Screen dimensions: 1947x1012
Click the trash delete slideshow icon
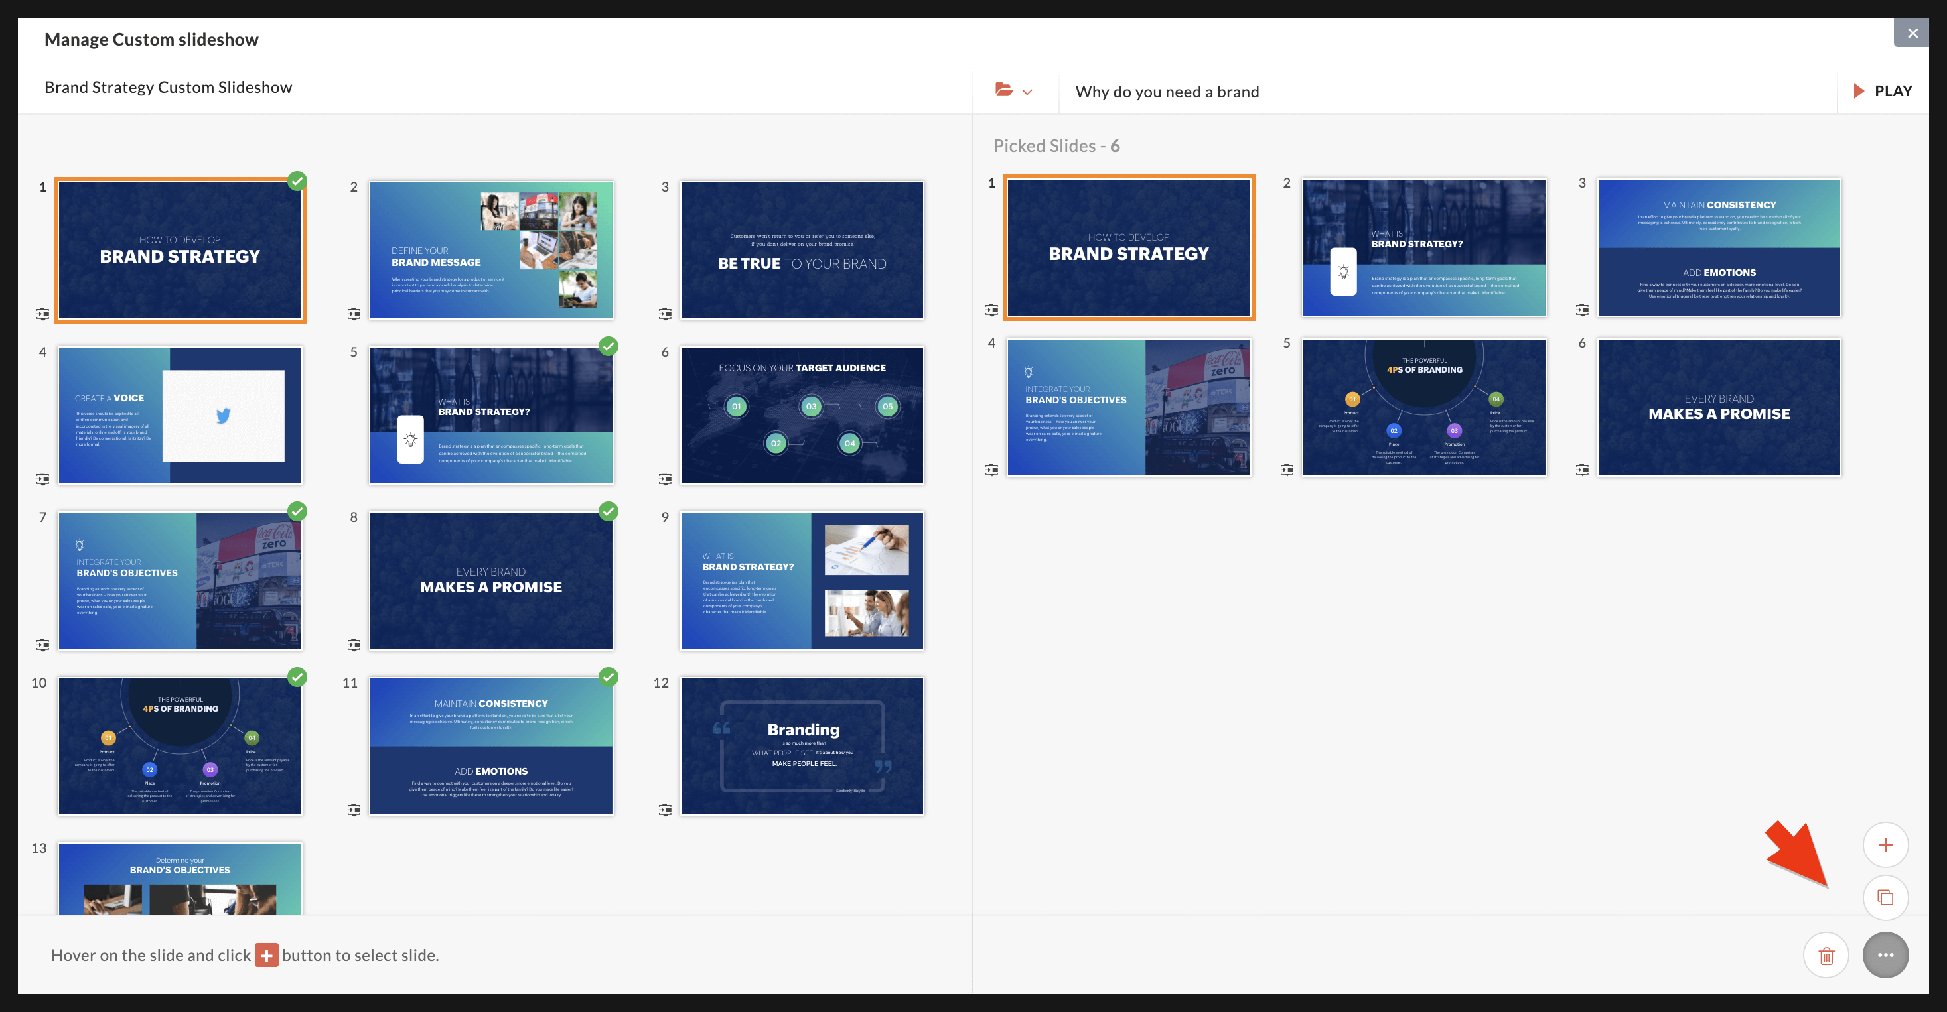pyautogui.click(x=1826, y=956)
